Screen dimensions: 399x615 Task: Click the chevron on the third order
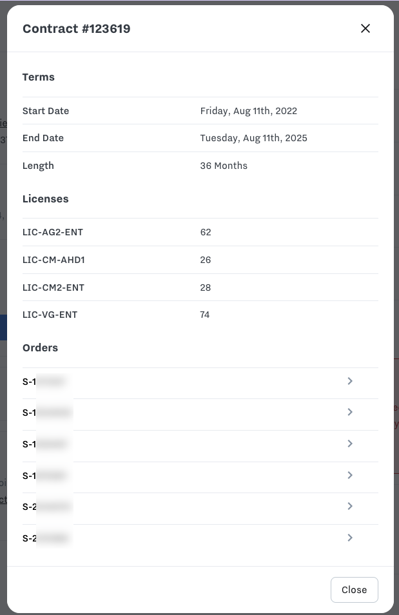pos(350,444)
